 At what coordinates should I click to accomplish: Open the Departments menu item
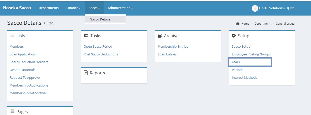coord(49,8)
